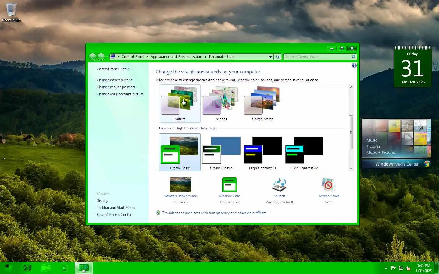Open recent pages dropdown next to Forward
The width and height of the screenshot is (439, 274).
[107, 57]
